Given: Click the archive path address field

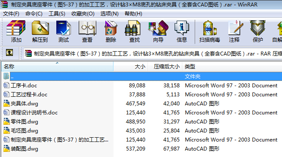Looking at the screenshot, I should pos(153,53).
